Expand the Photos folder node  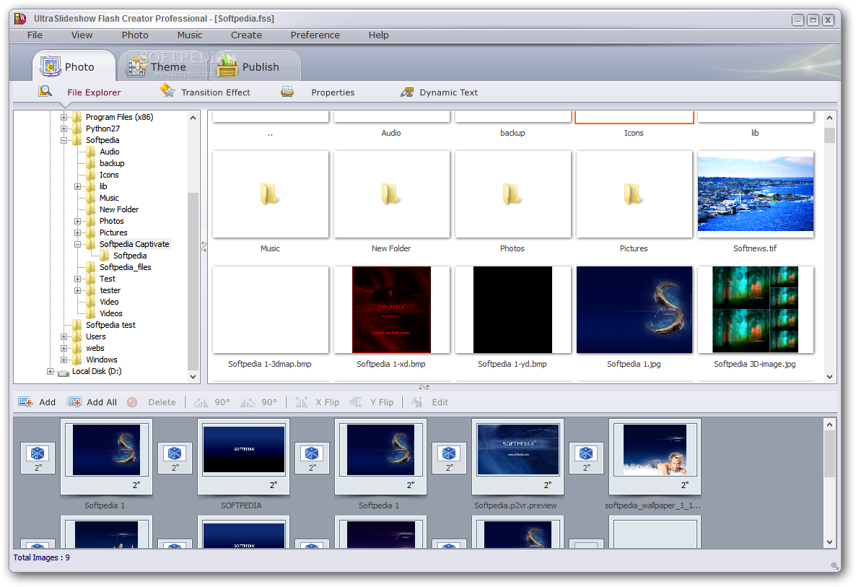(x=77, y=221)
